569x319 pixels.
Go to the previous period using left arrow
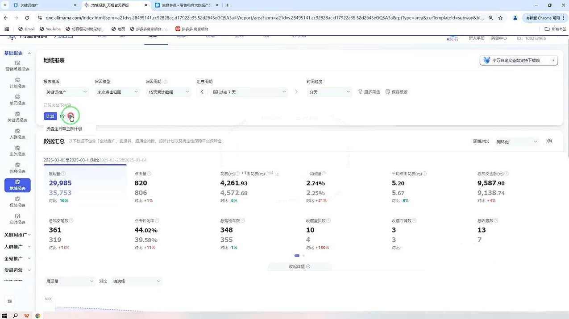[x=202, y=92]
